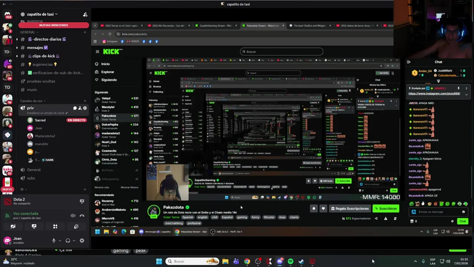
Task: Share your screen button in voice panel
Action: tap(34, 226)
